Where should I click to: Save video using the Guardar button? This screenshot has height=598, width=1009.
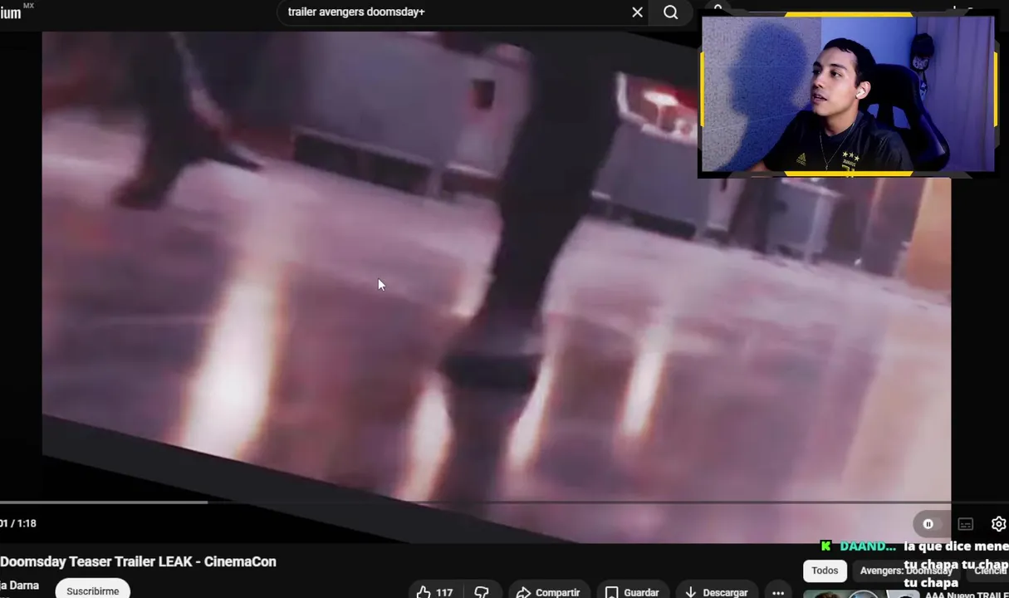(632, 592)
